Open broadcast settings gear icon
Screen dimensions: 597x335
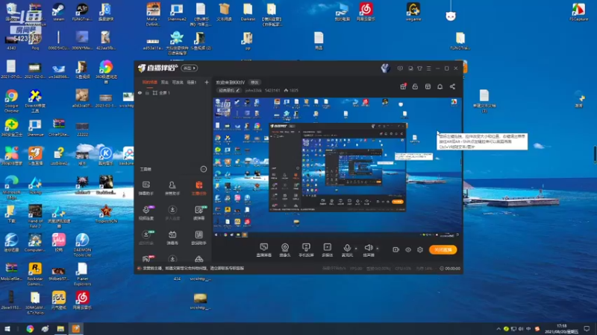(420, 249)
